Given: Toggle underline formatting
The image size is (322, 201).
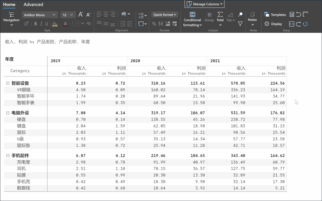Looking at the screenshot, I should click(47, 24).
